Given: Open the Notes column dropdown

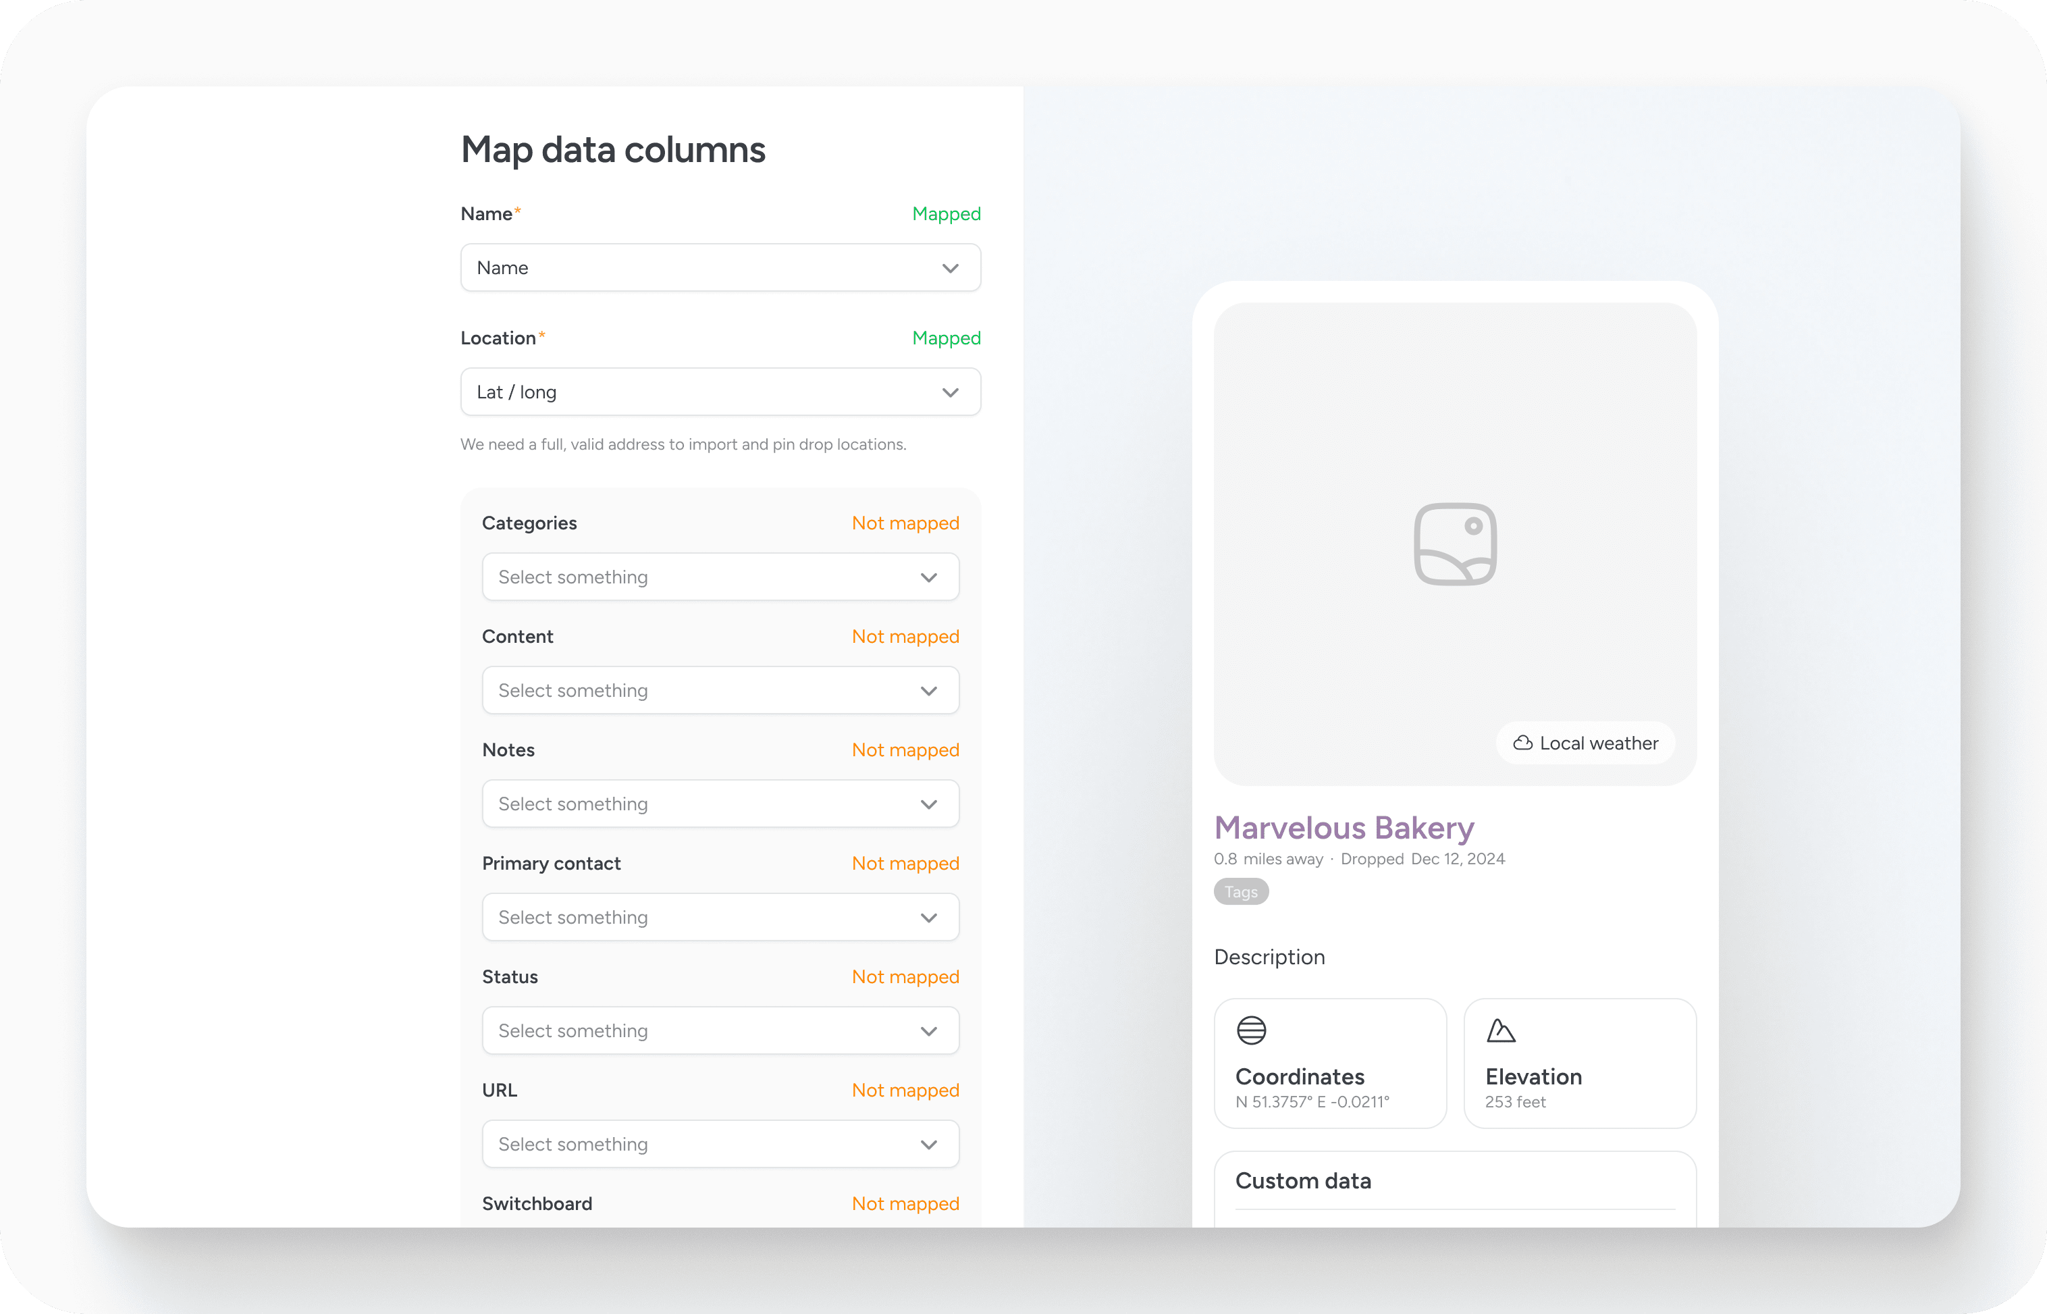Looking at the screenshot, I should point(720,804).
